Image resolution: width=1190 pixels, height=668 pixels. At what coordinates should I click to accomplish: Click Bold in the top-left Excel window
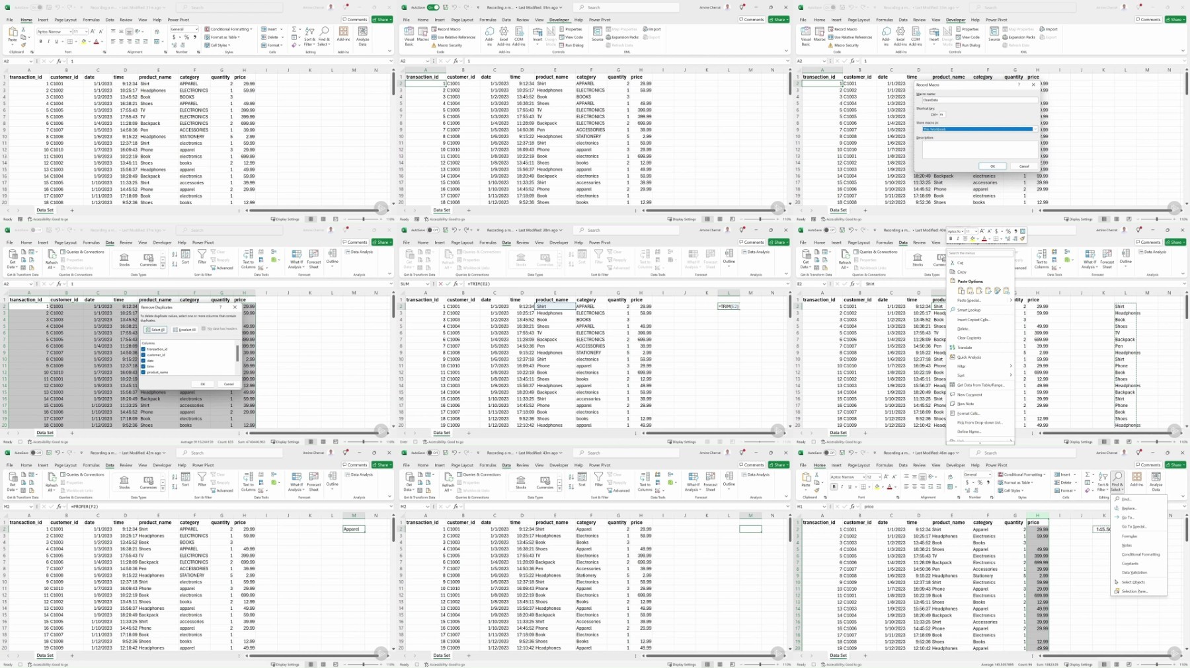[40, 41]
